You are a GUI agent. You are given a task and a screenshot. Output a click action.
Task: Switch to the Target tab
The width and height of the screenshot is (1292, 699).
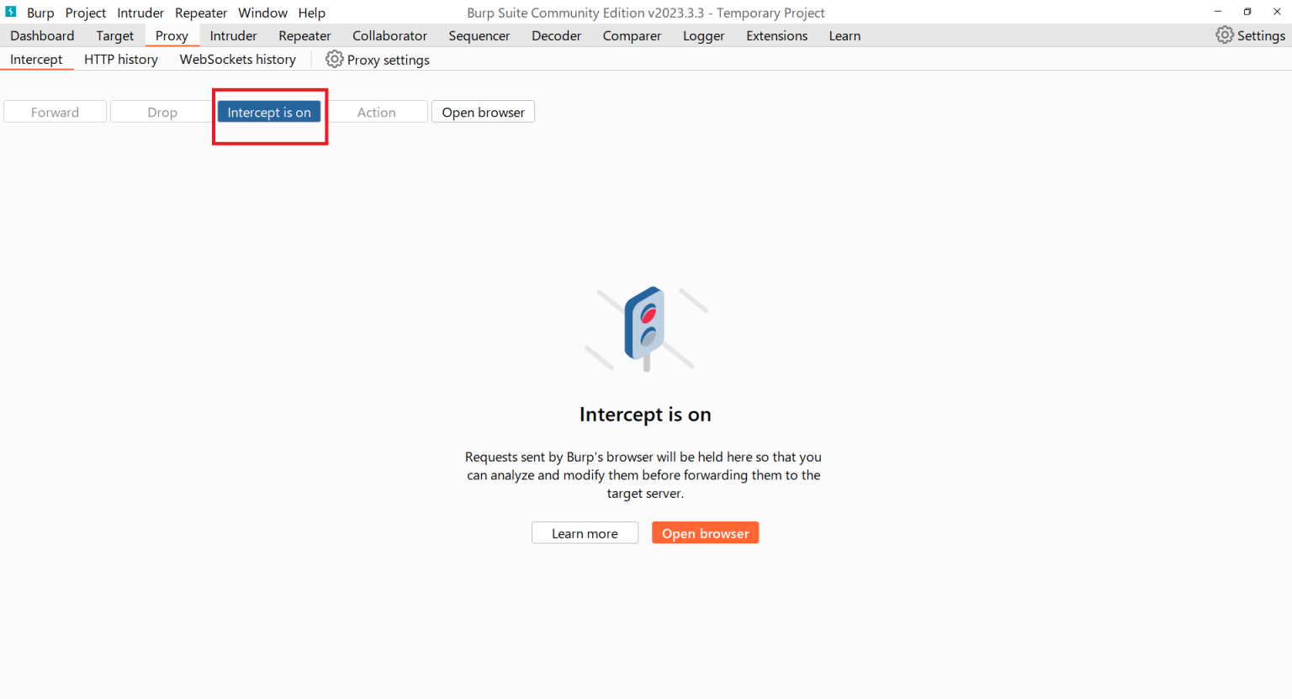[x=114, y=35]
